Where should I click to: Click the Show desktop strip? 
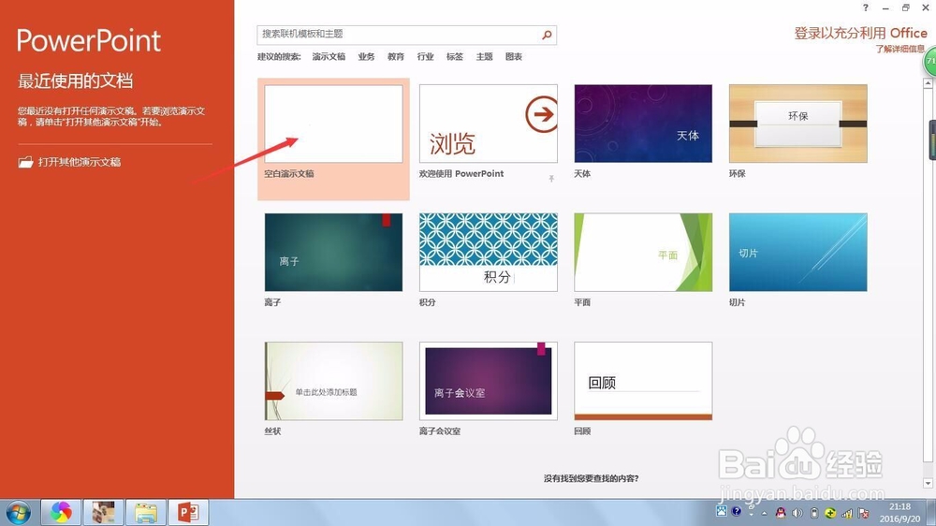point(931,512)
